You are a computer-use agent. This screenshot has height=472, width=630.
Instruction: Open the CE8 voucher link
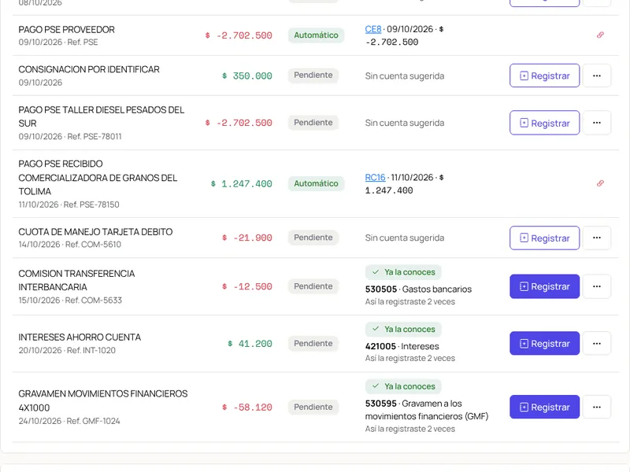point(372,29)
